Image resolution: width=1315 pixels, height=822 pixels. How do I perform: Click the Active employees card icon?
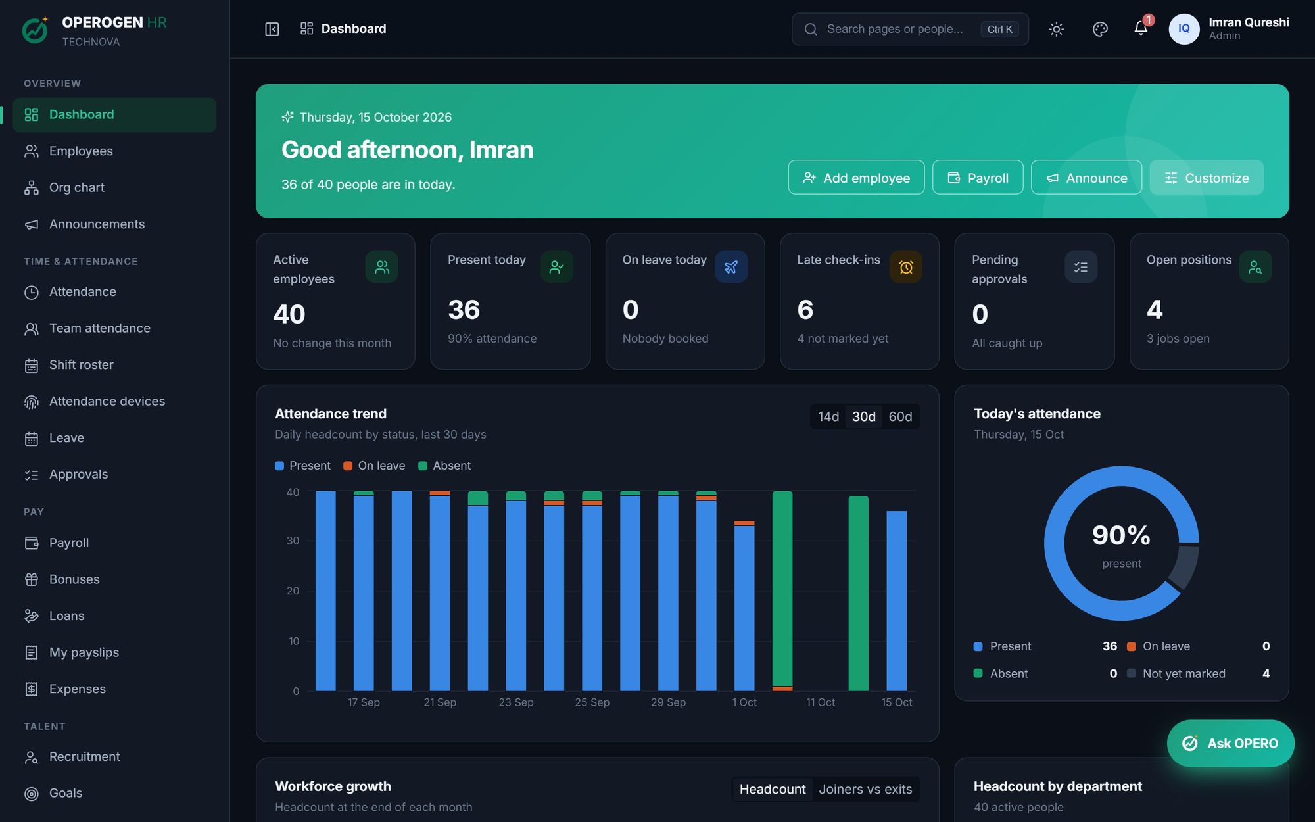click(382, 267)
